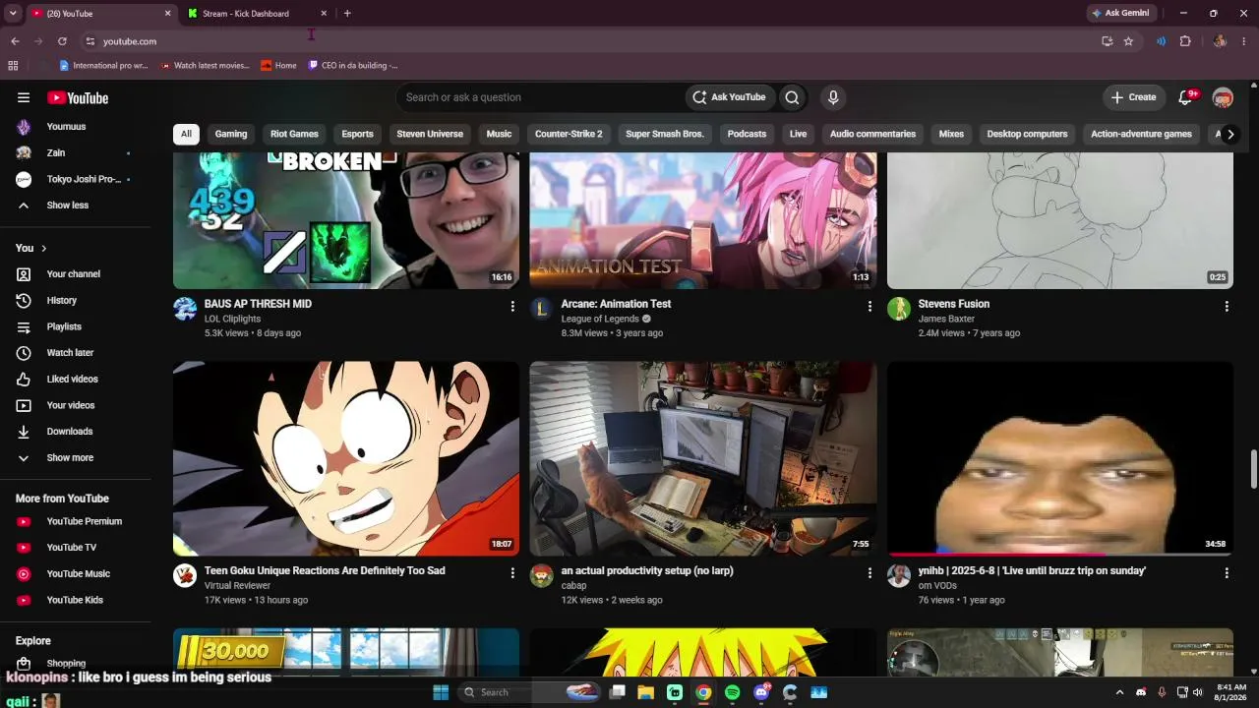Select the Riot Games filter chip

coord(294,134)
